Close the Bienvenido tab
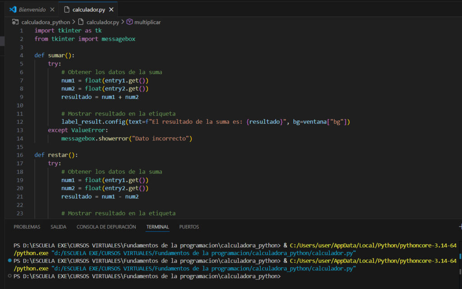 pos(52,9)
